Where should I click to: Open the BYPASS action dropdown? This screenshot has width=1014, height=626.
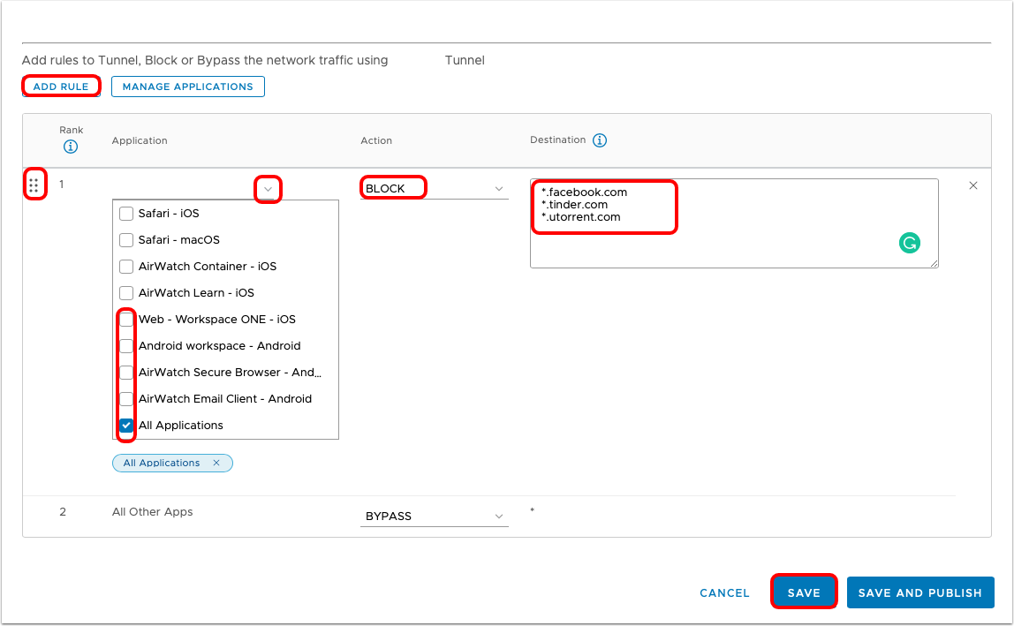tap(434, 516)
